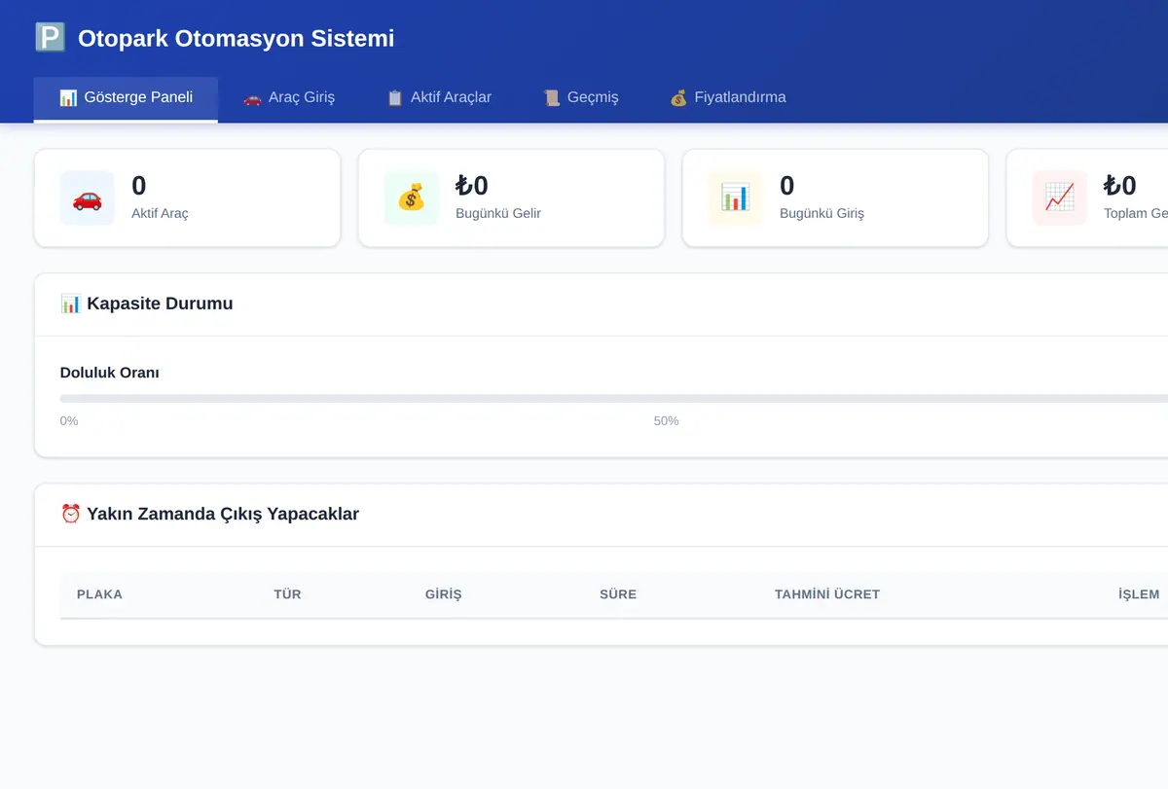Click the chart icon beside Kapasite Durumu heading
Screen dimensions: 1168x789
[x=70, y=304]
